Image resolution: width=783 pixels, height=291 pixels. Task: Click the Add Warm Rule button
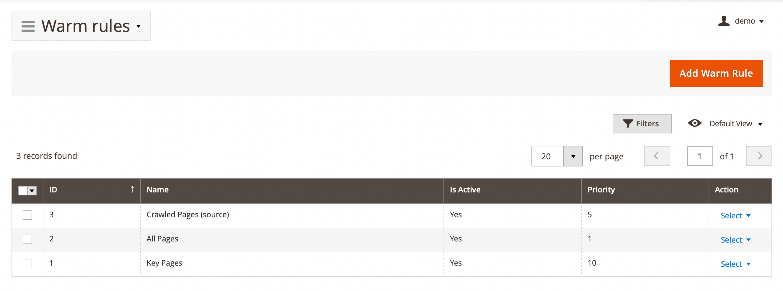[x=716, y=73]
